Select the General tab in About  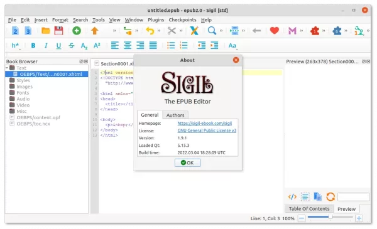(x=150, y=115)
